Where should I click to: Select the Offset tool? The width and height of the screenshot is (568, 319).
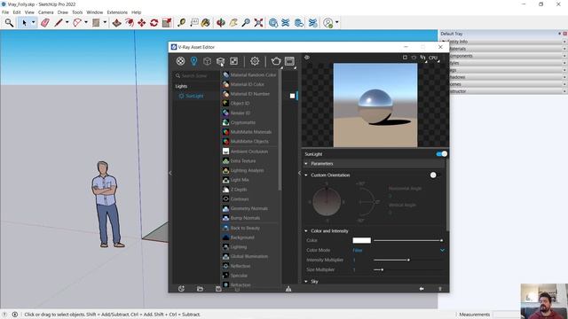tap(129, 23)
